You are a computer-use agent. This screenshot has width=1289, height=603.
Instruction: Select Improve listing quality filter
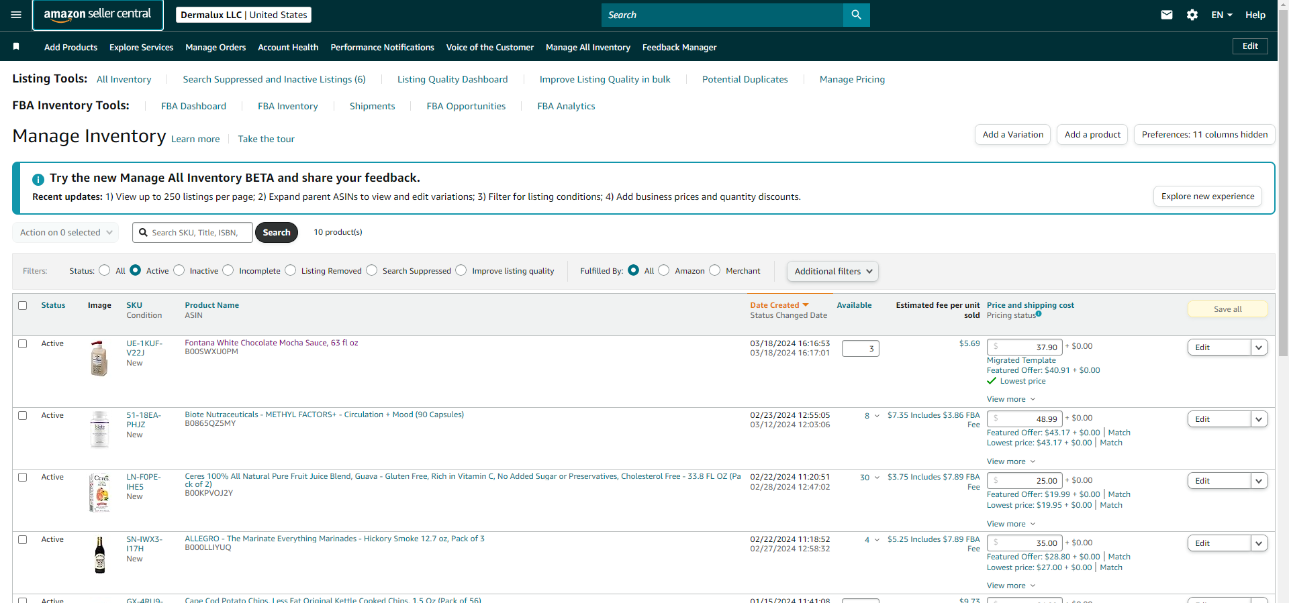[x=461, y=270]
